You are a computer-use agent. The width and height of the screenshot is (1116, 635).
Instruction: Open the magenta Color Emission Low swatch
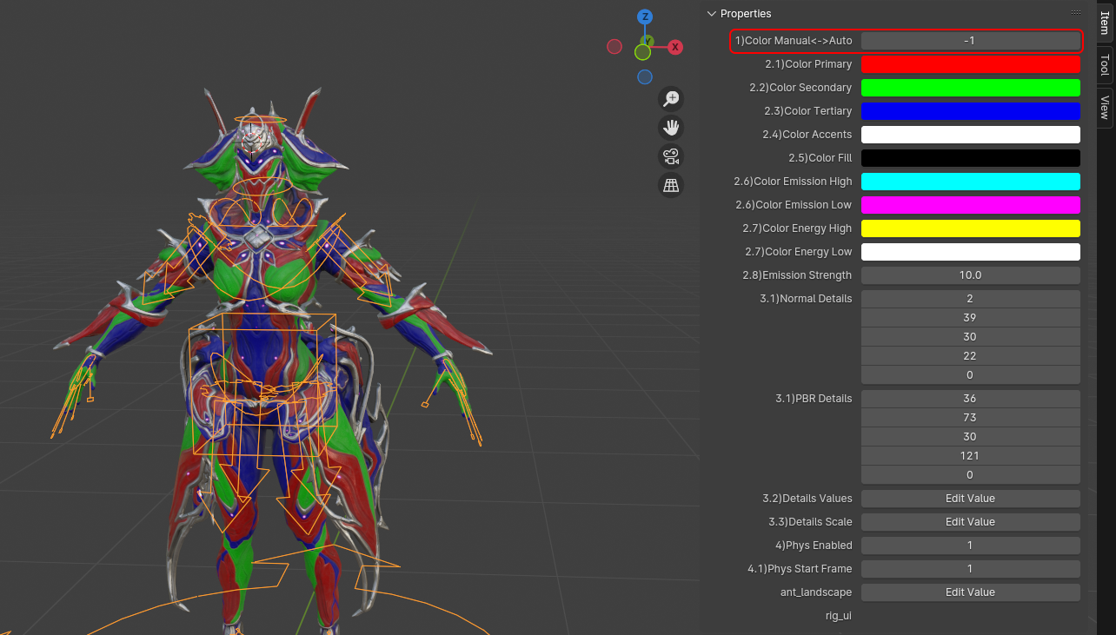tap(970, 205)
